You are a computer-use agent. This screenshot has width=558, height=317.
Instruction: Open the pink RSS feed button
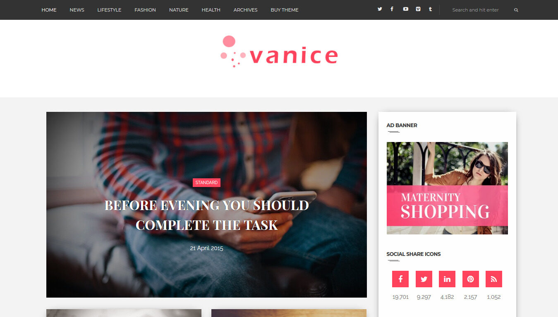494,279
